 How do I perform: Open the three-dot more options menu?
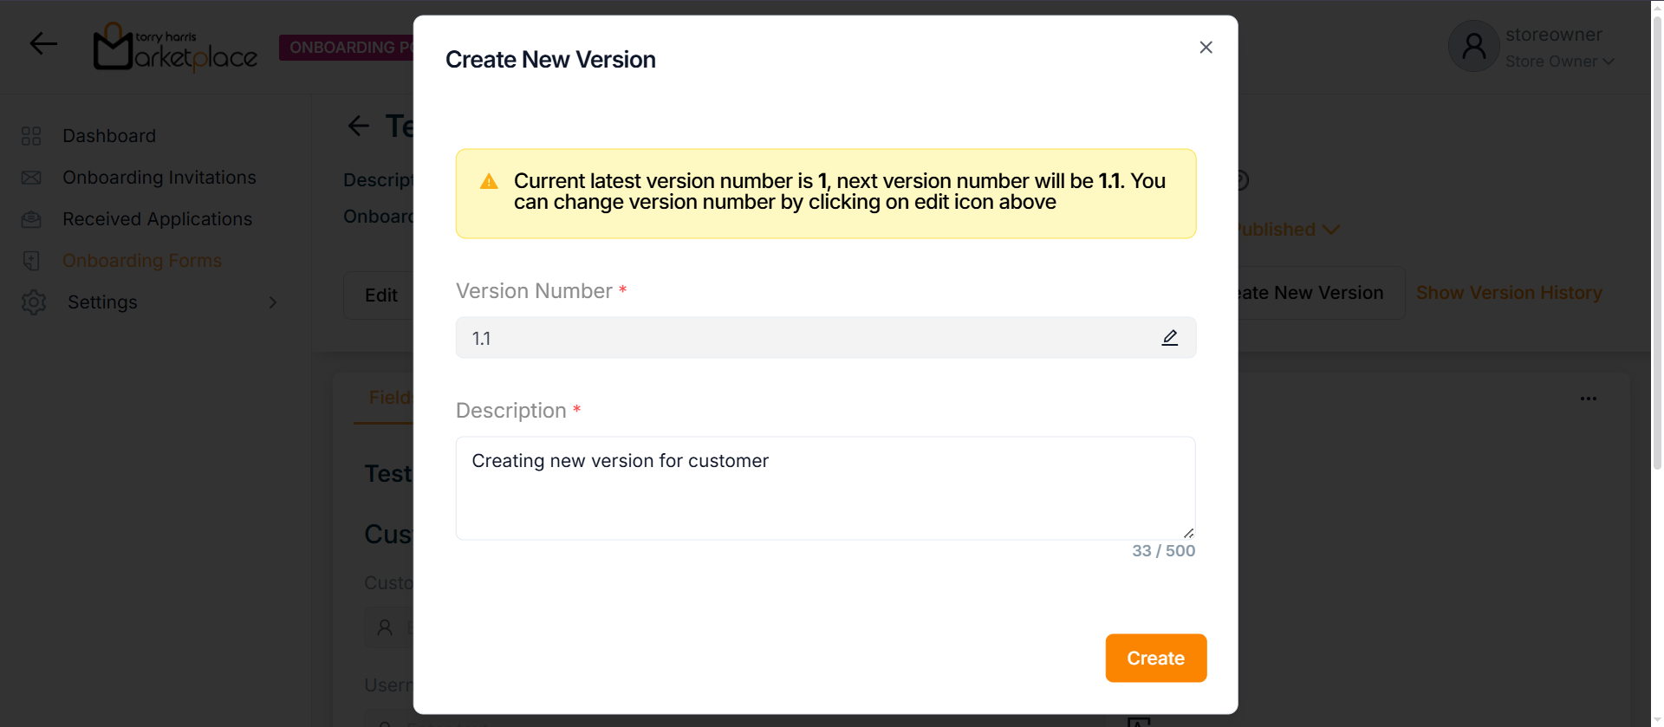[x=1588, y=399]
